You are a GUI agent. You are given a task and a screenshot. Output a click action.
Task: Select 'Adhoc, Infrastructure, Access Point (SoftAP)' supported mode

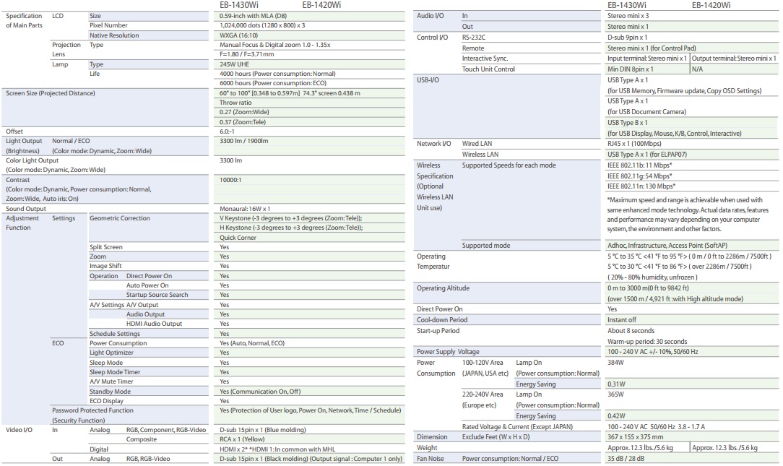pyautogui.click(x=667, y=246)
